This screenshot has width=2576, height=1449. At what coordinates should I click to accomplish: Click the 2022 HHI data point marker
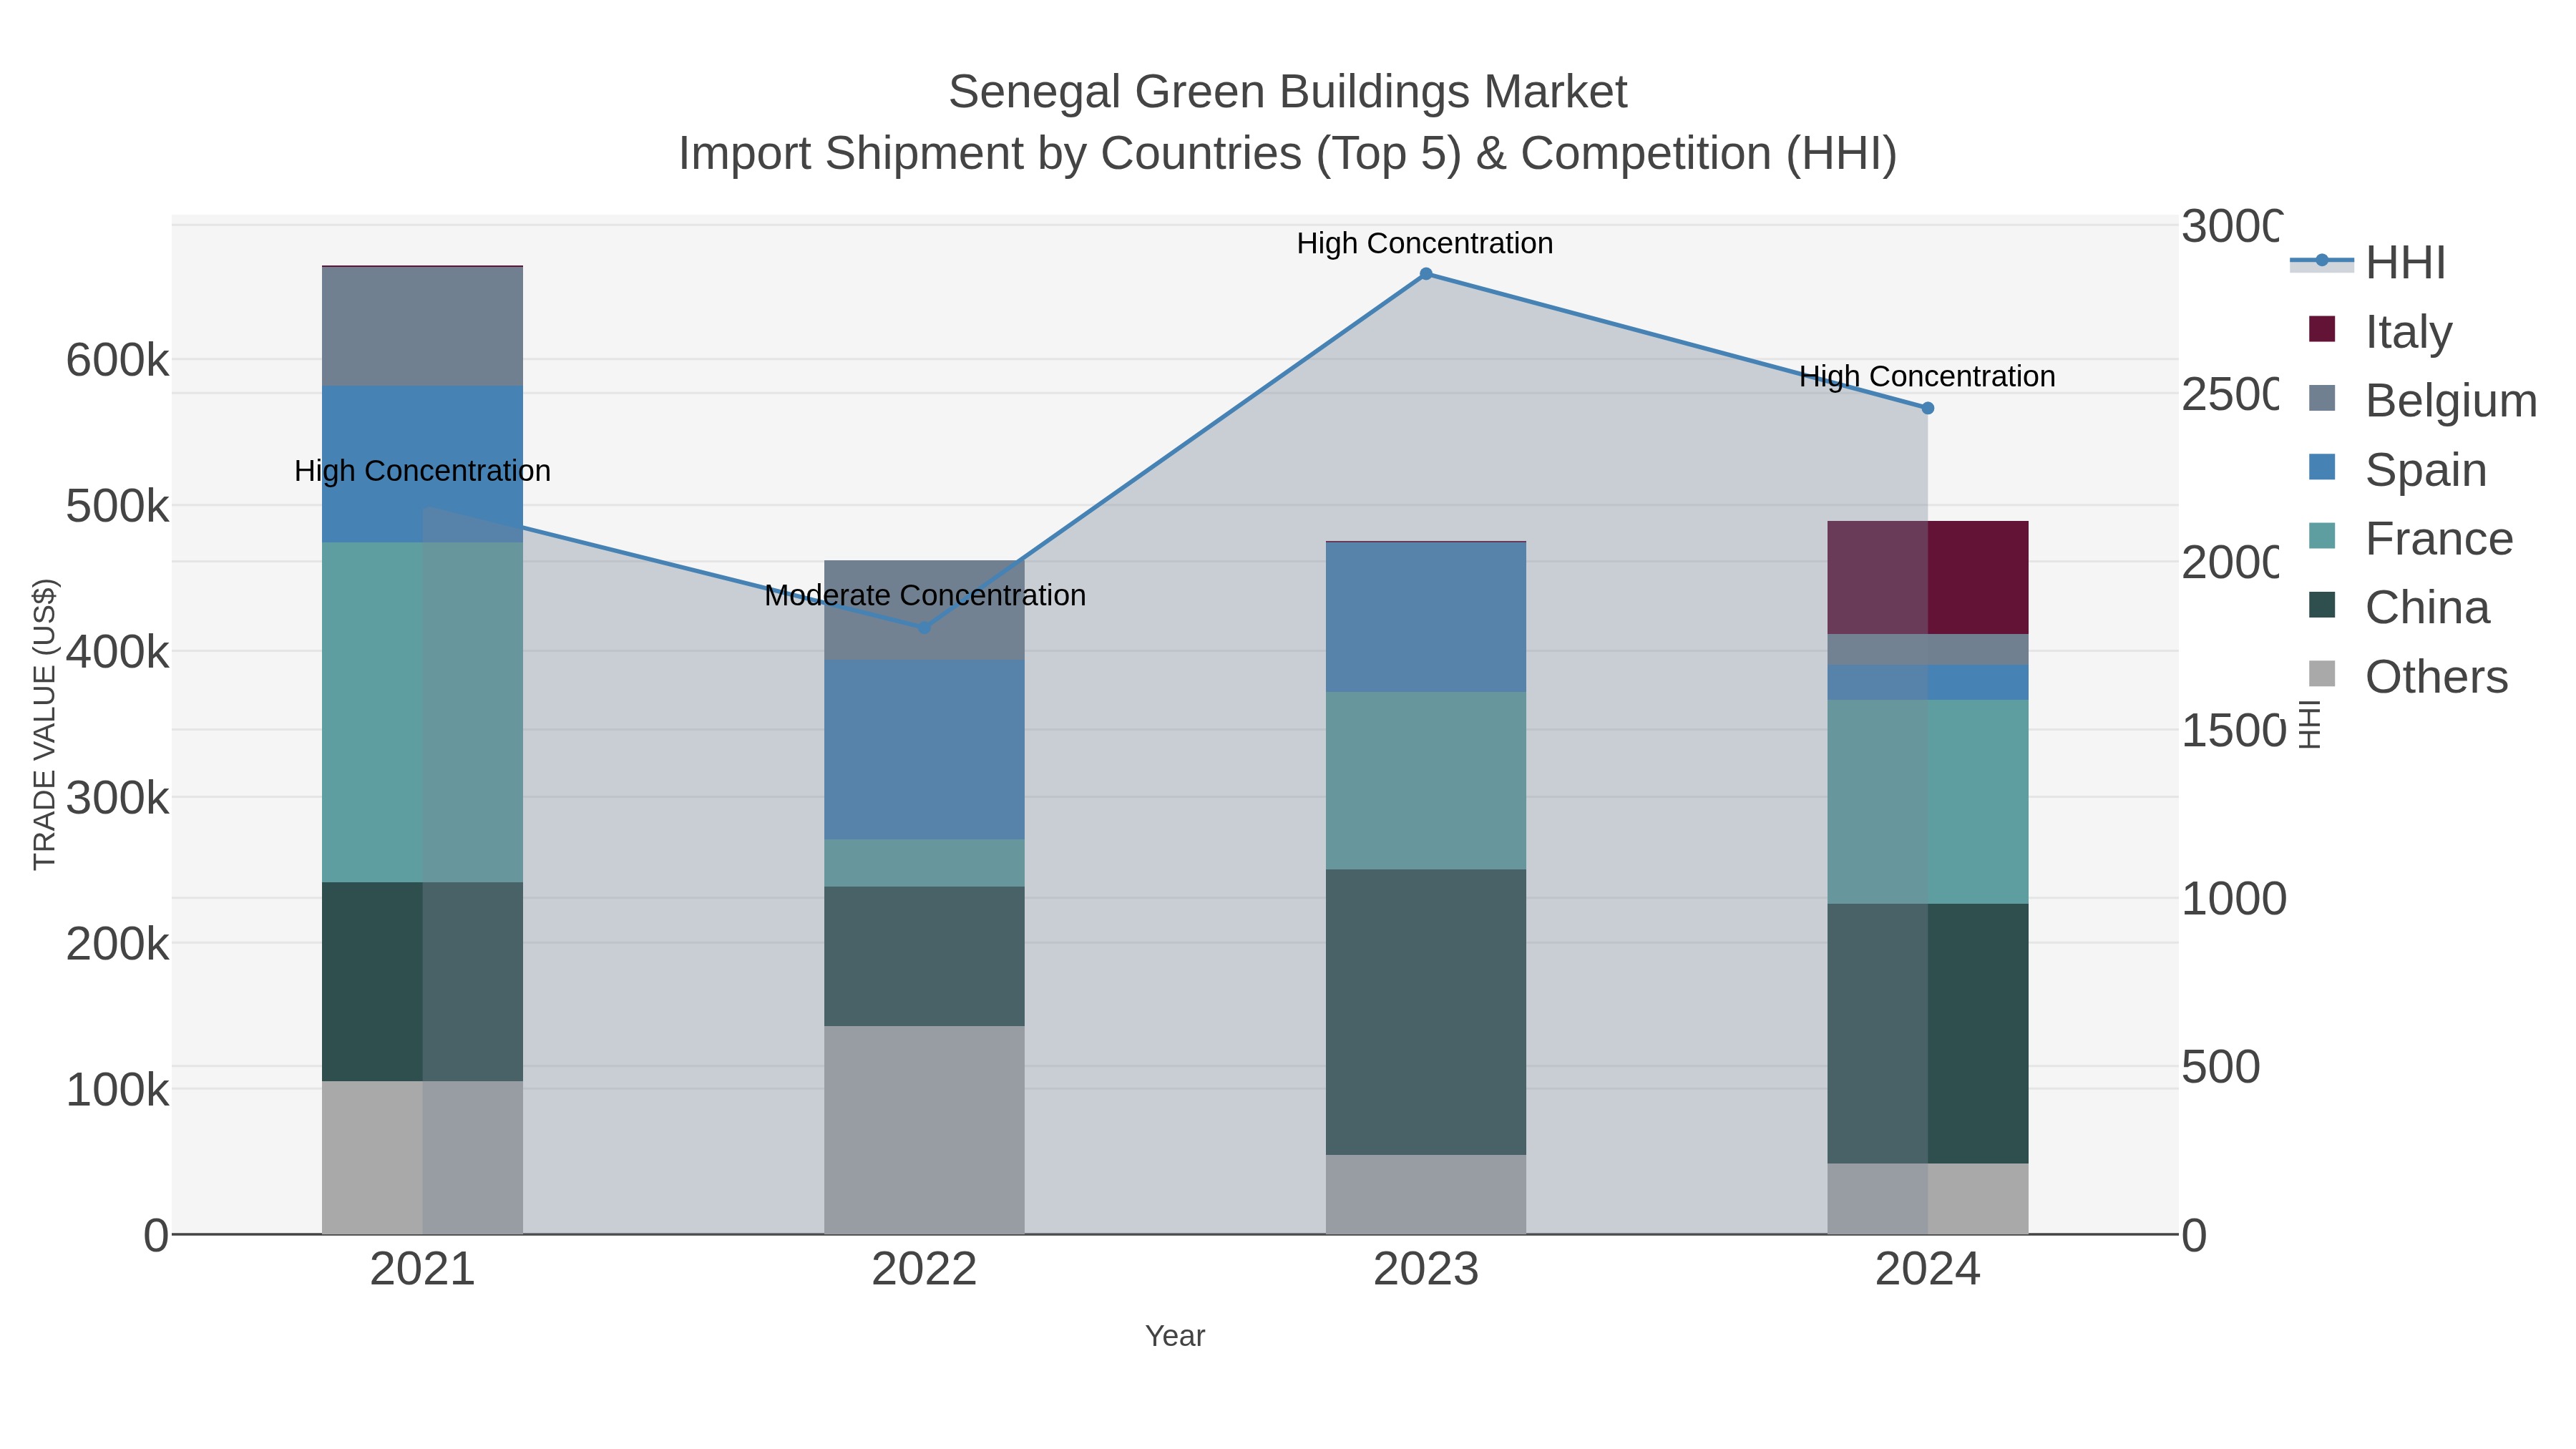coord(924,628)
